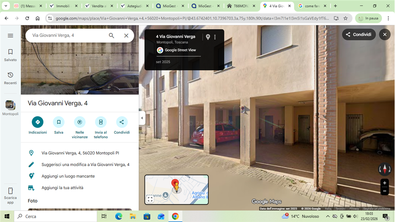Click the compass to reset orientation
This screenshot has height=222, width=395.
[384, 169]
